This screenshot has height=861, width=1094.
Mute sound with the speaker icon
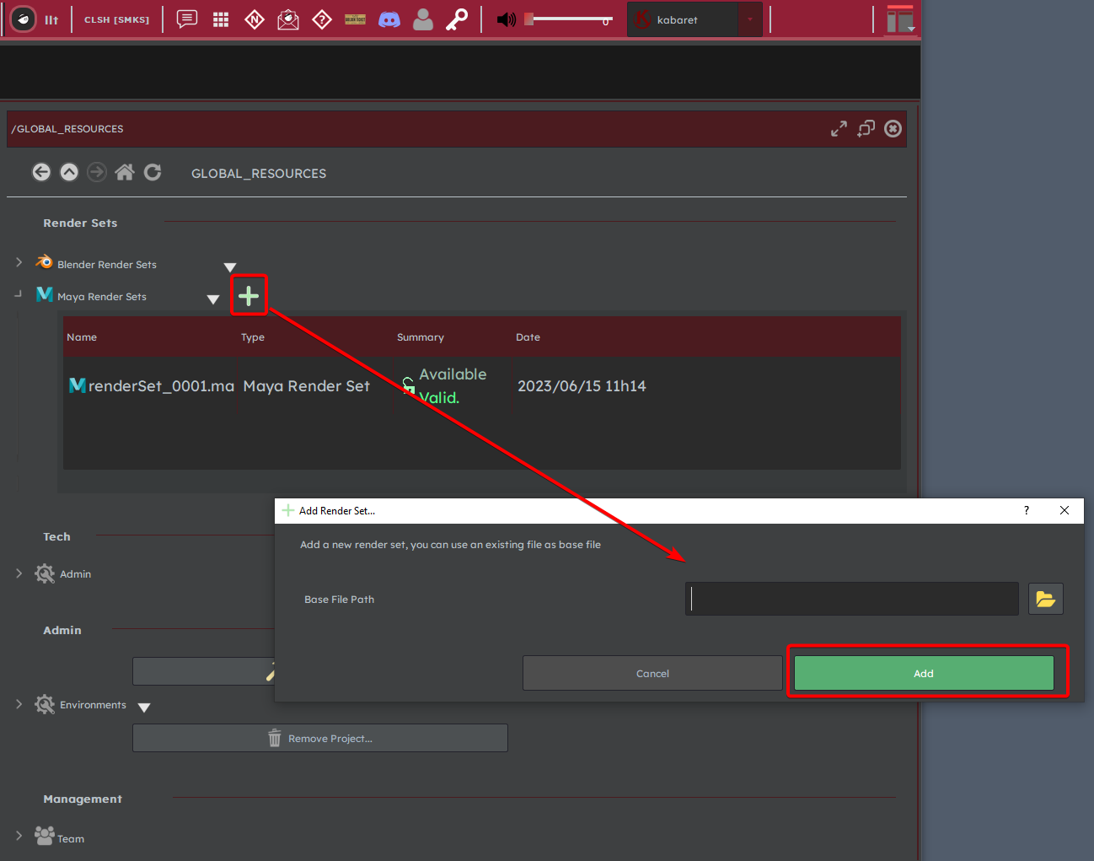point(506,19)
